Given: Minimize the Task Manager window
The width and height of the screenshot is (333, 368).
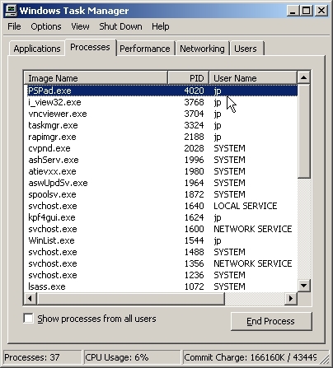Looking at the screenshot, I should (x=293, y=11).
